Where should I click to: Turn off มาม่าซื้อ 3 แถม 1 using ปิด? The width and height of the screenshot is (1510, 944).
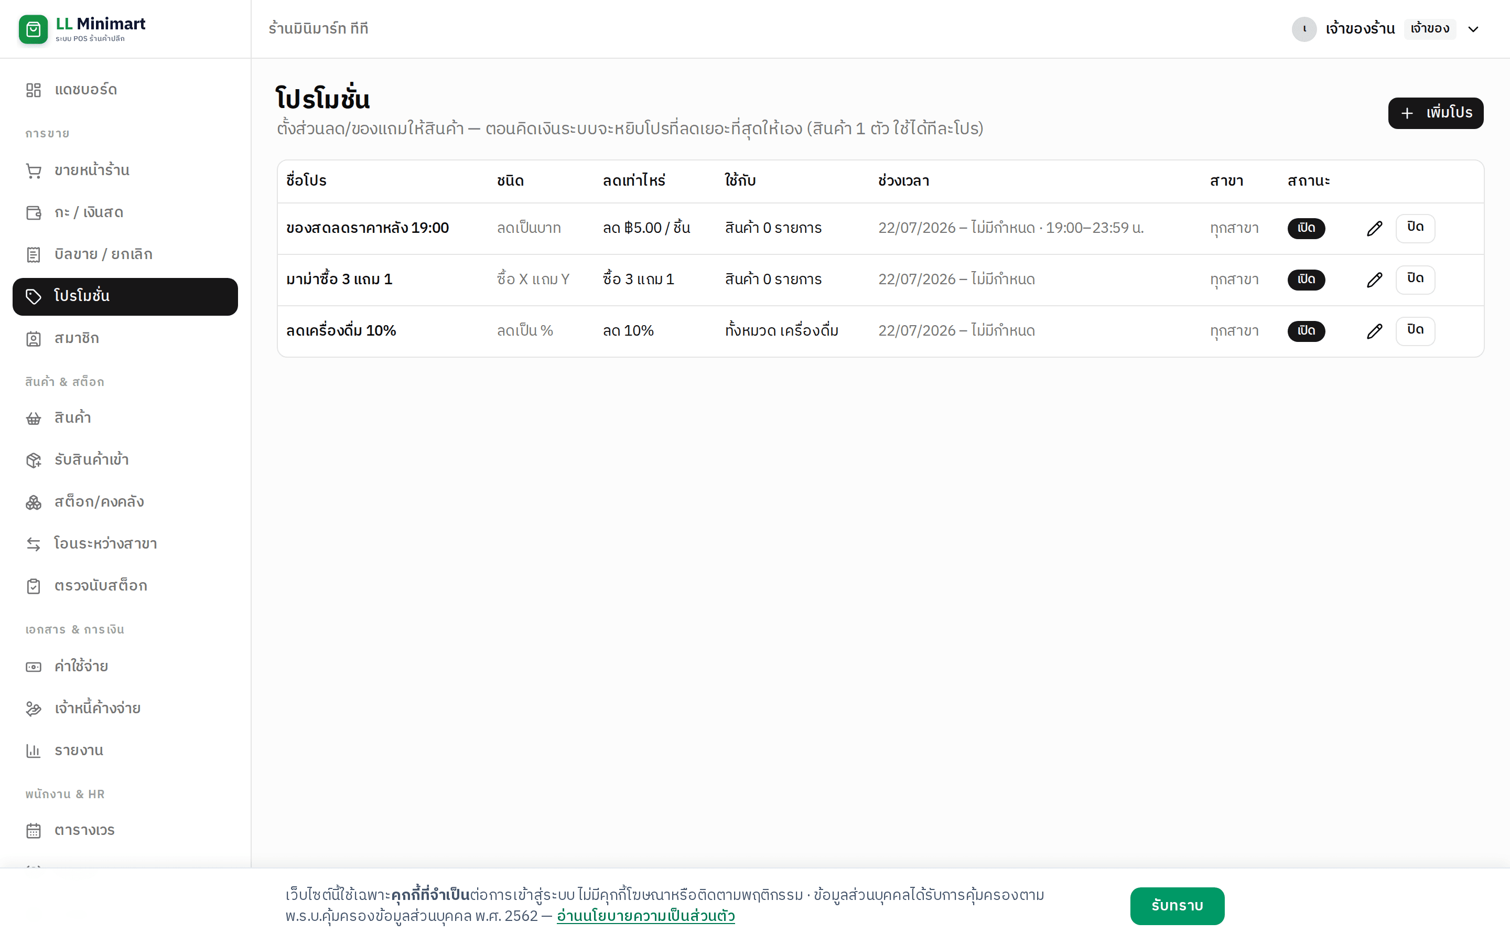coord(1415,279)
